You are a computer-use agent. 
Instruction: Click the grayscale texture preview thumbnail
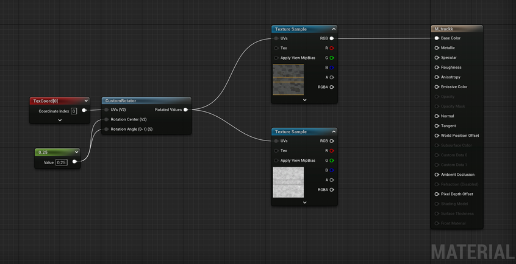point(288,182)
